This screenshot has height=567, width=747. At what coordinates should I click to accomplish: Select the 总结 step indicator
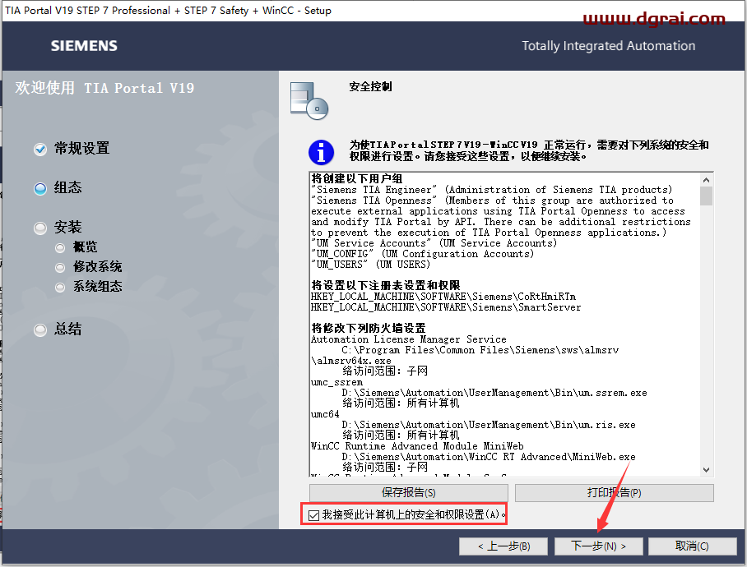[x=40, y=330]
